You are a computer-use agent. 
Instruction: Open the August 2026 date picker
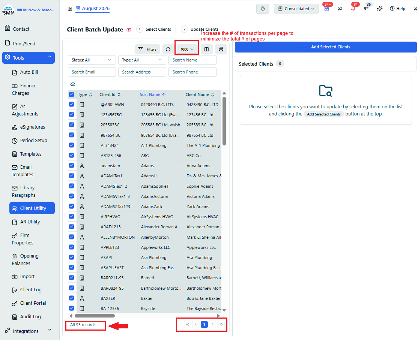tap(93, 9)
